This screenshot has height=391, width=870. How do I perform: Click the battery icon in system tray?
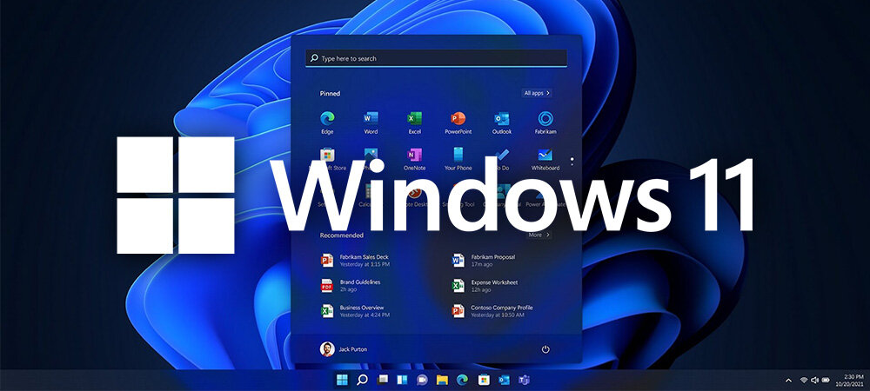tap(826, 380)
